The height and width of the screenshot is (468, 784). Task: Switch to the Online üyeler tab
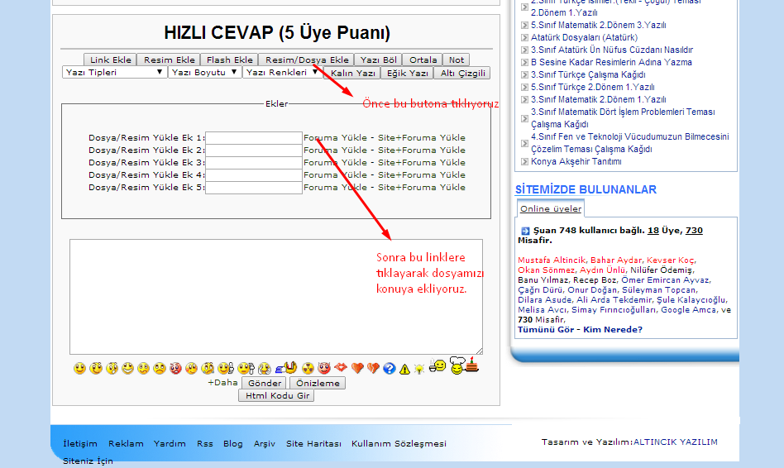(550, 209)
